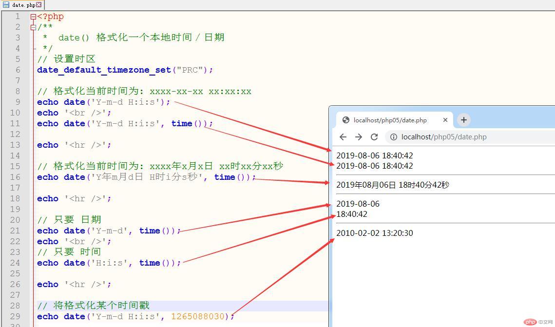This screenshot has height=327, width=555.
Task: Click line number 9 in the gutter
Action: point(17,102)
